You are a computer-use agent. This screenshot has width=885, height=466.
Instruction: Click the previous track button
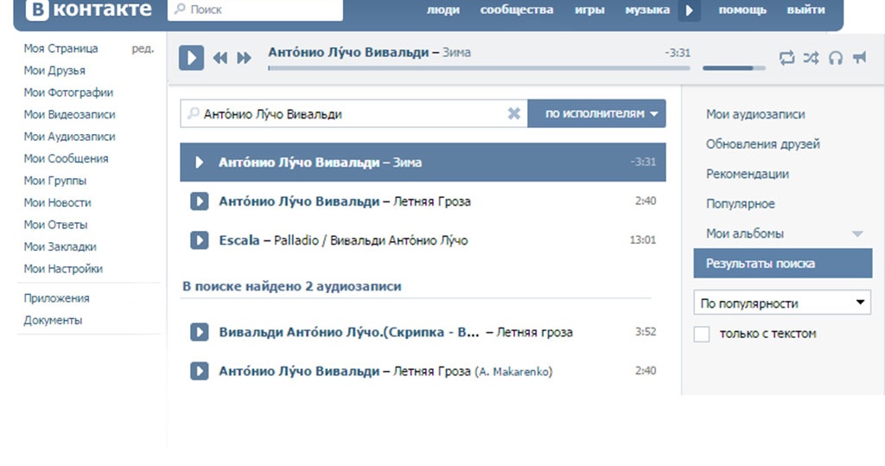[220, 58]
